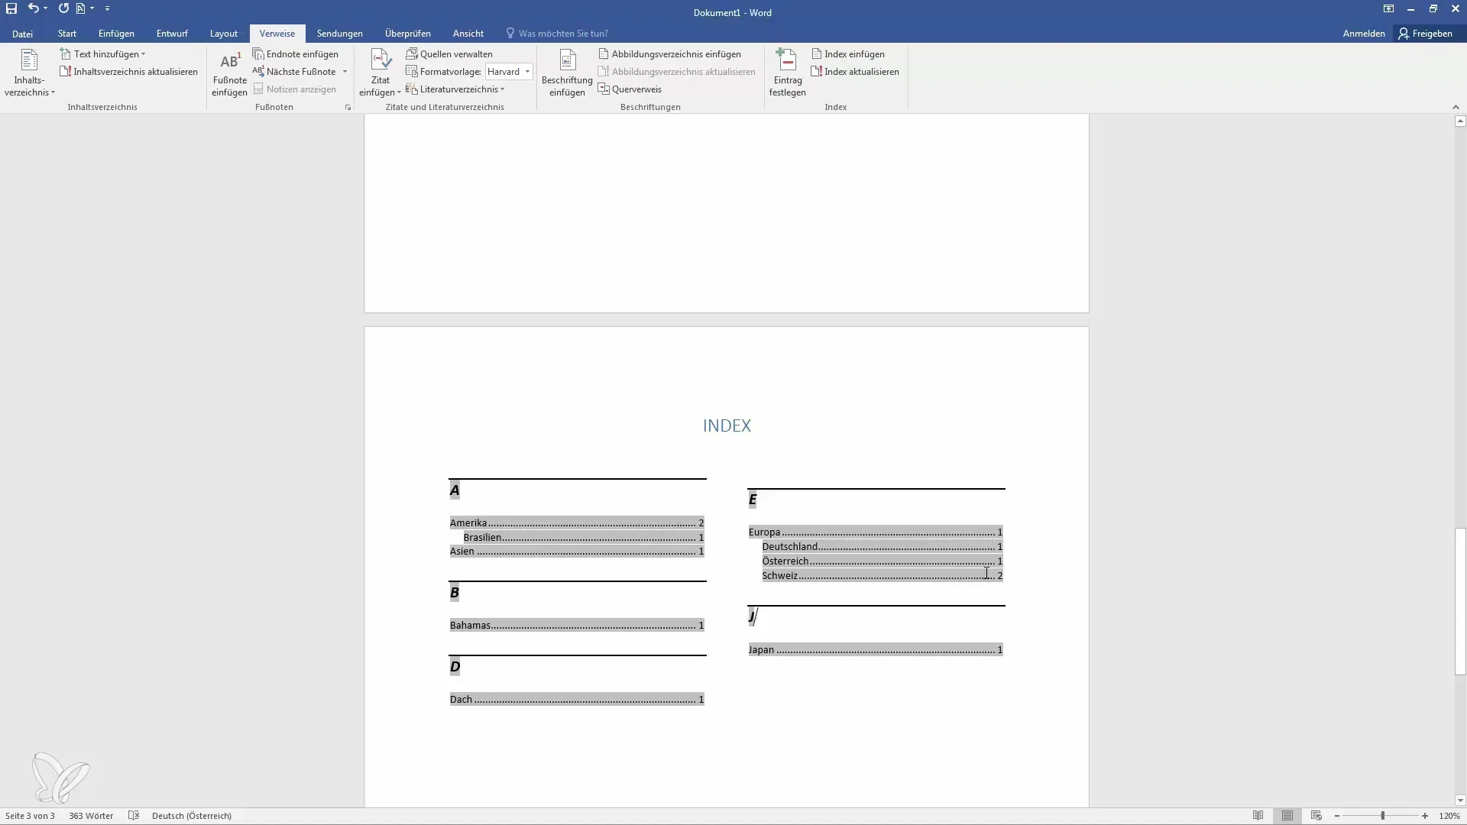Customize the Quick Access Toolbar dropdown
Image resolution: width=1467 pixels, height=825 pixels.
pyautogui.click(x=107, y=8)
